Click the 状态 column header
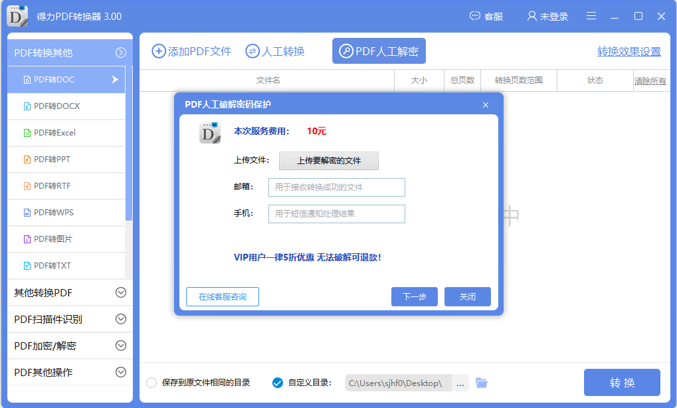This screenshot has height=408, width=677. [595, 80]
